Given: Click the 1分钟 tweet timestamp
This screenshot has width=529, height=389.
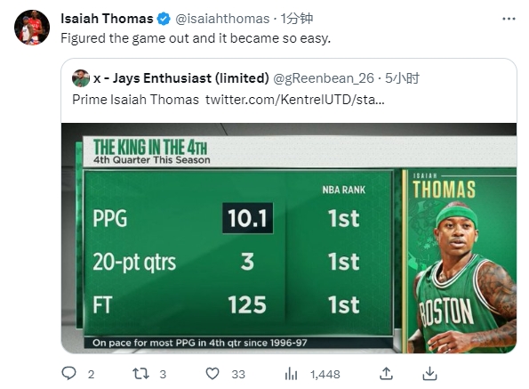Looking at the screenshot, I should (x=297, y=19).
